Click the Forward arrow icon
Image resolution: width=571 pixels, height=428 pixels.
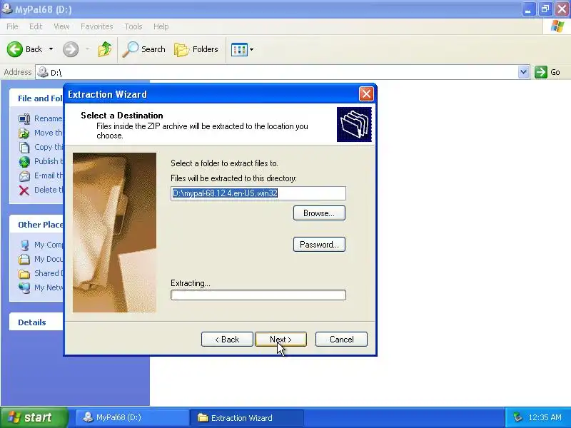71,49
